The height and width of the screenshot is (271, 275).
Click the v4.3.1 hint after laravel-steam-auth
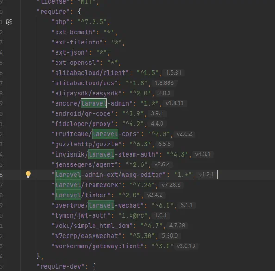pos(203,154)
